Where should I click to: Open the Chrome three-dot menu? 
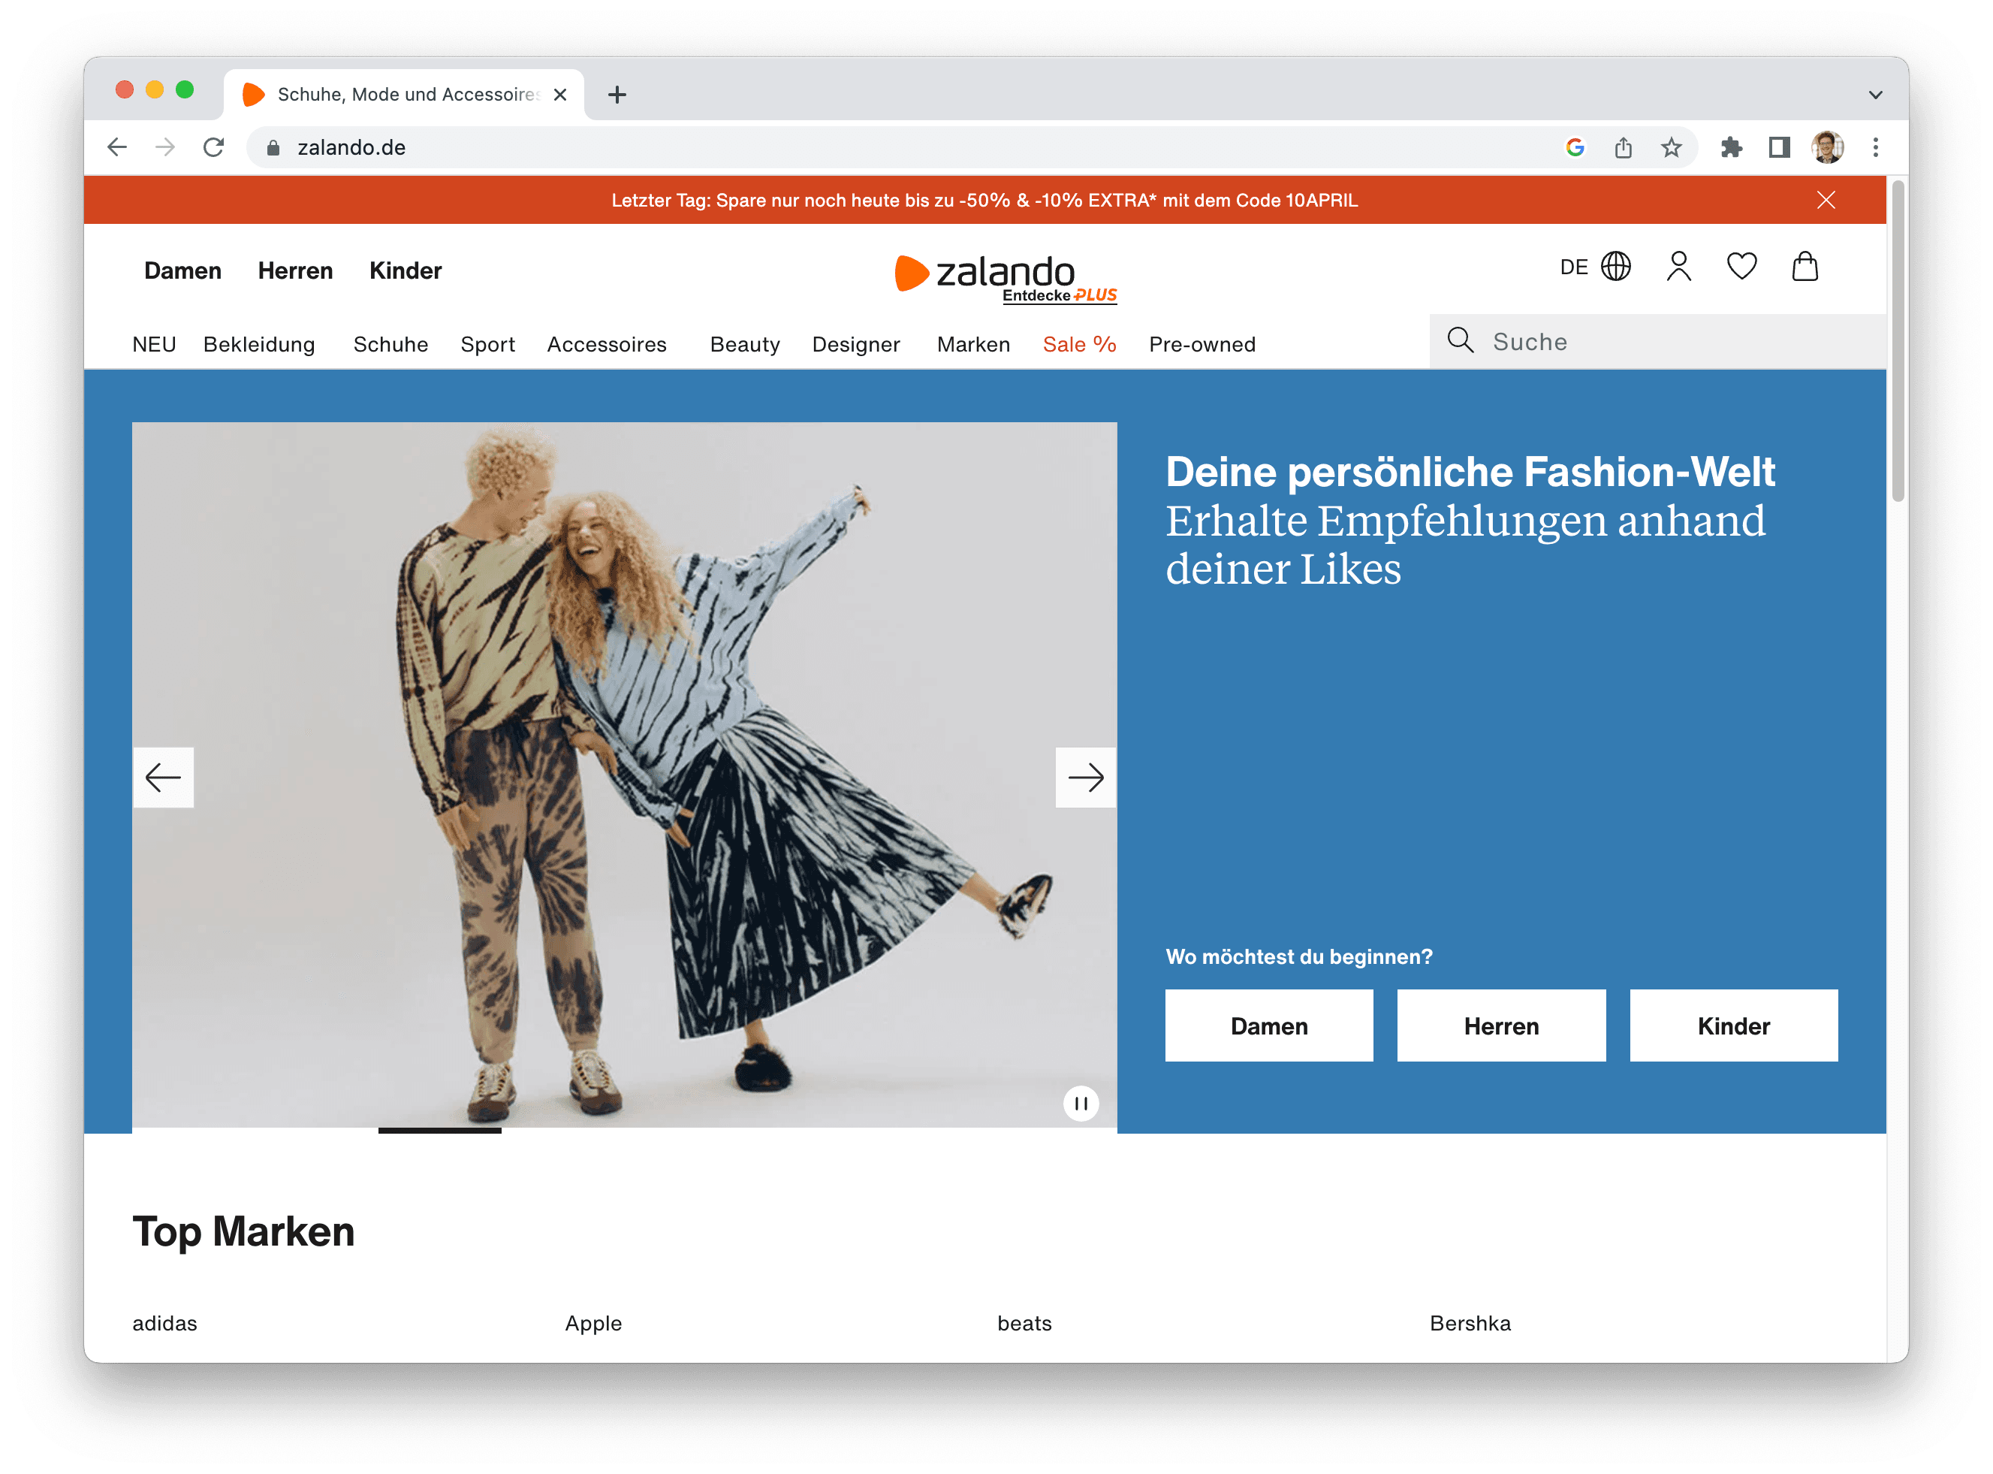pyautogui.click(x=1875, y=147)
